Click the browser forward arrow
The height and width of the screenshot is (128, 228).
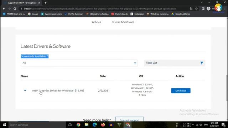click(10, 9)
